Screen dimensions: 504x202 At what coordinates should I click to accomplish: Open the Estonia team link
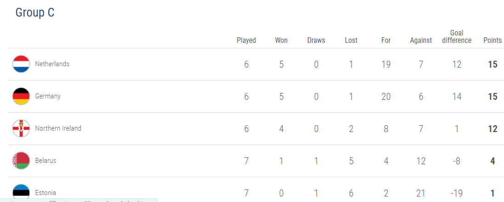45,193
